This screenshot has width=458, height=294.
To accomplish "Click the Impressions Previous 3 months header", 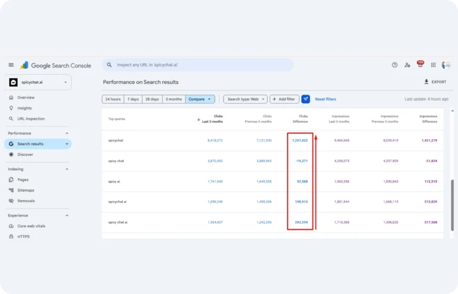I will point(385,119).
